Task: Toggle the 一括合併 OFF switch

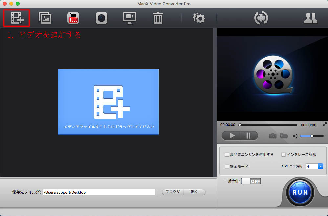Action: [251, 181]
